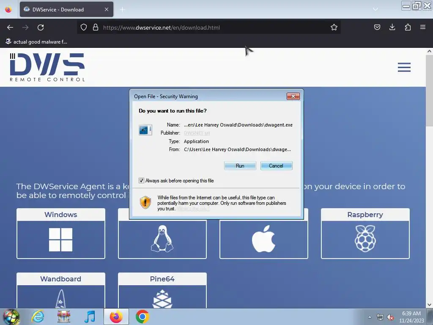Uncheck Always ask before opening this file
The image size is (433, 325).
pyautogui.click(x=141, y=180)
